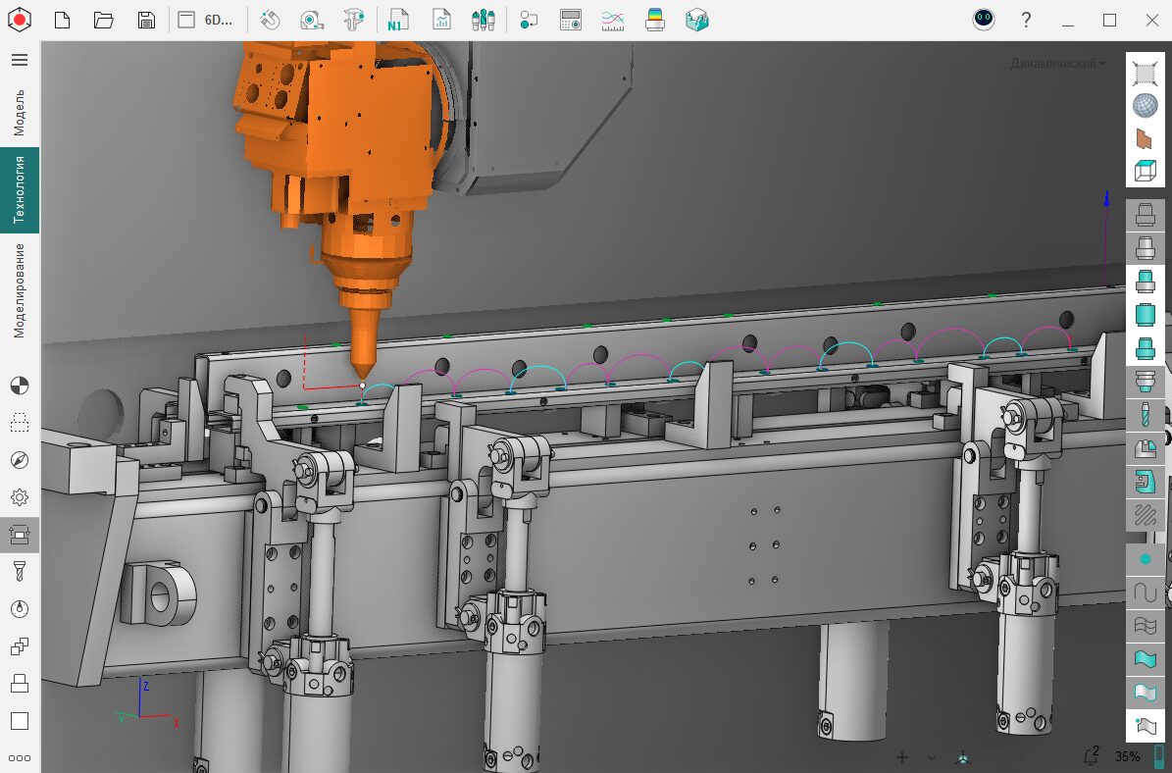The height and width of the screenshot is (773, 1172).
Task: Click the 35% zoom level indicator
Action: click(1127, 756)
